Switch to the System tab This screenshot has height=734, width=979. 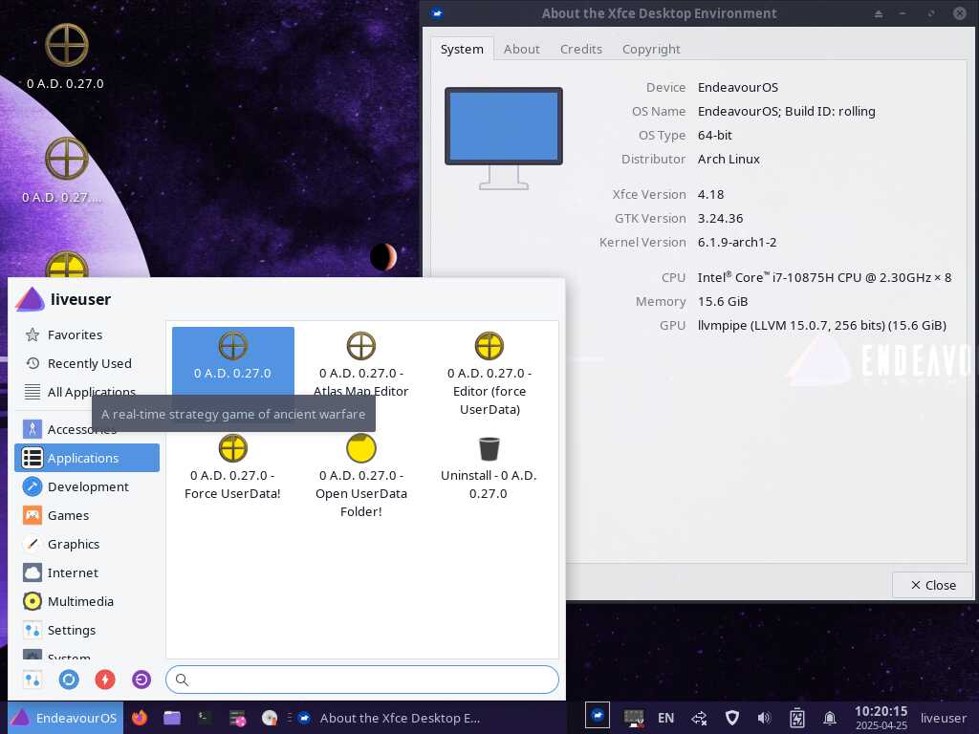[462, 49]
